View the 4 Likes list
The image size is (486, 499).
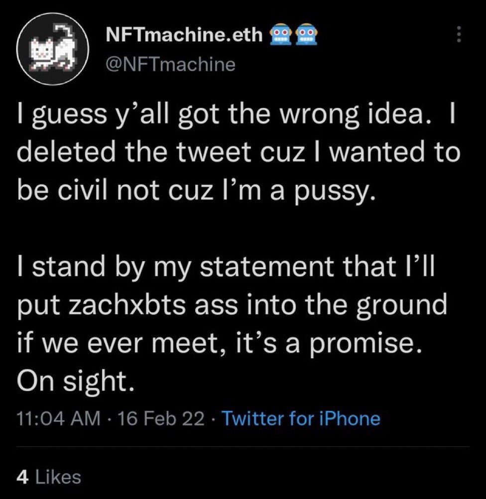pos(49,477)
